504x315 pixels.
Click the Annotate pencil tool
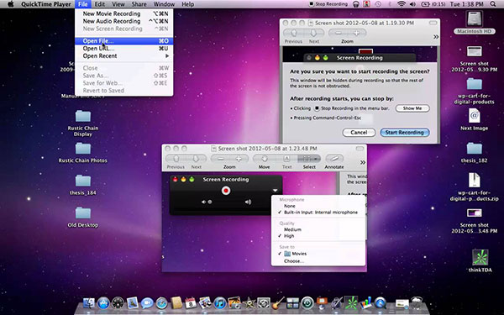(334, 159)
